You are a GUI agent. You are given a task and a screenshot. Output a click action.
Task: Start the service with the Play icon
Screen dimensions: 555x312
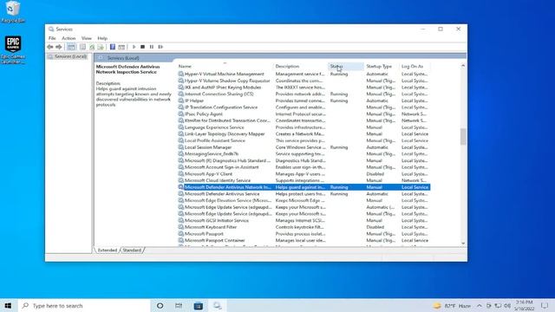134,47
